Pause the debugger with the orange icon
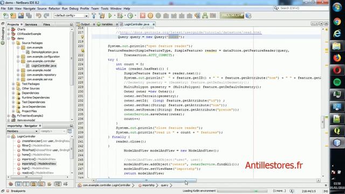345x194 pixels. pos(150,16)
